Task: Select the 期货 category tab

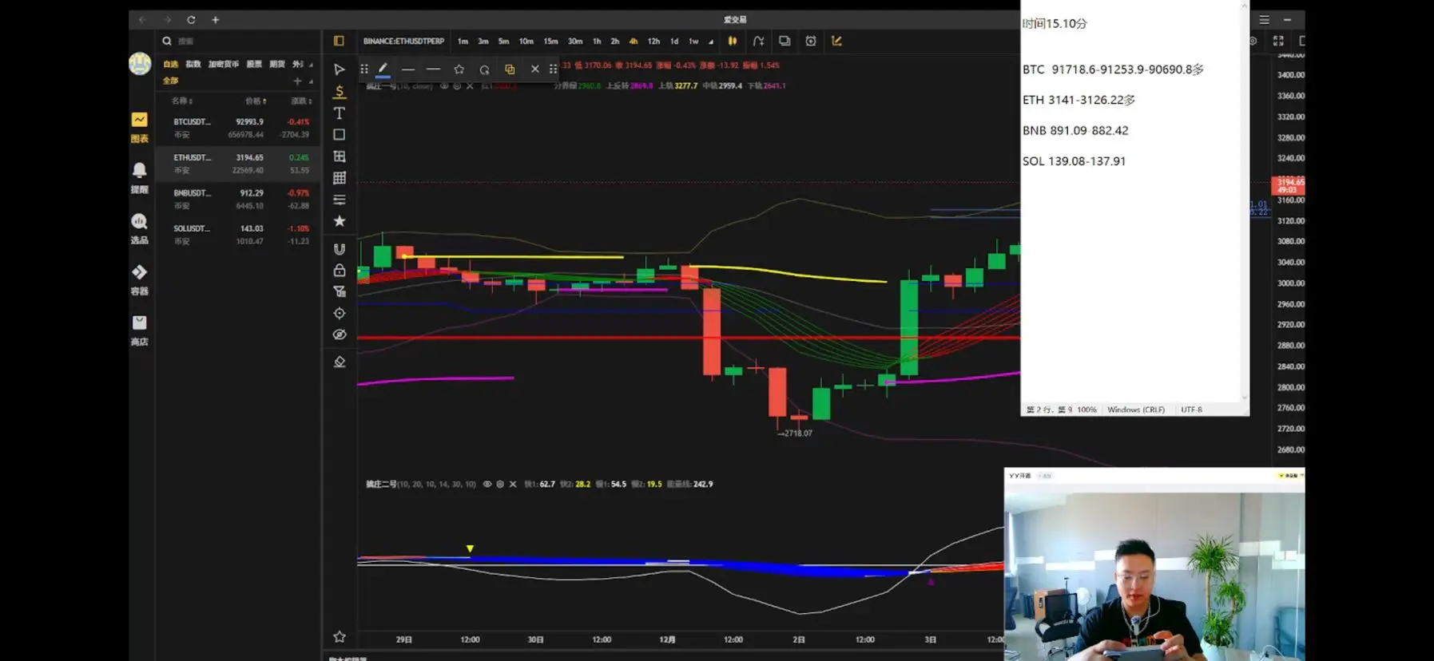Action: pyautogui.click(x=277, y=64)
